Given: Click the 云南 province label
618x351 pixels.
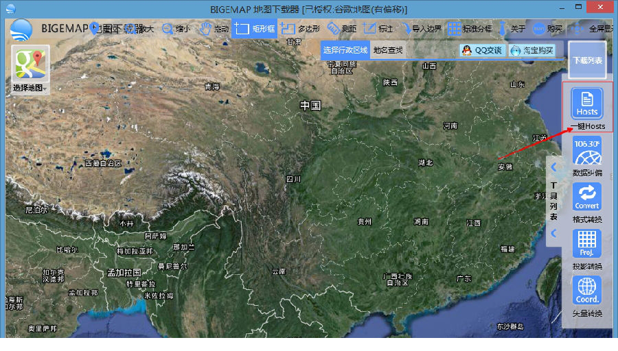Looking at the screenshot, I should coord(279,271).
